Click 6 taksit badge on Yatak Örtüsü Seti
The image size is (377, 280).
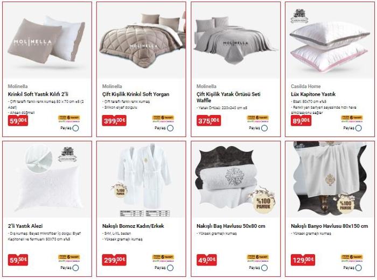257,118
